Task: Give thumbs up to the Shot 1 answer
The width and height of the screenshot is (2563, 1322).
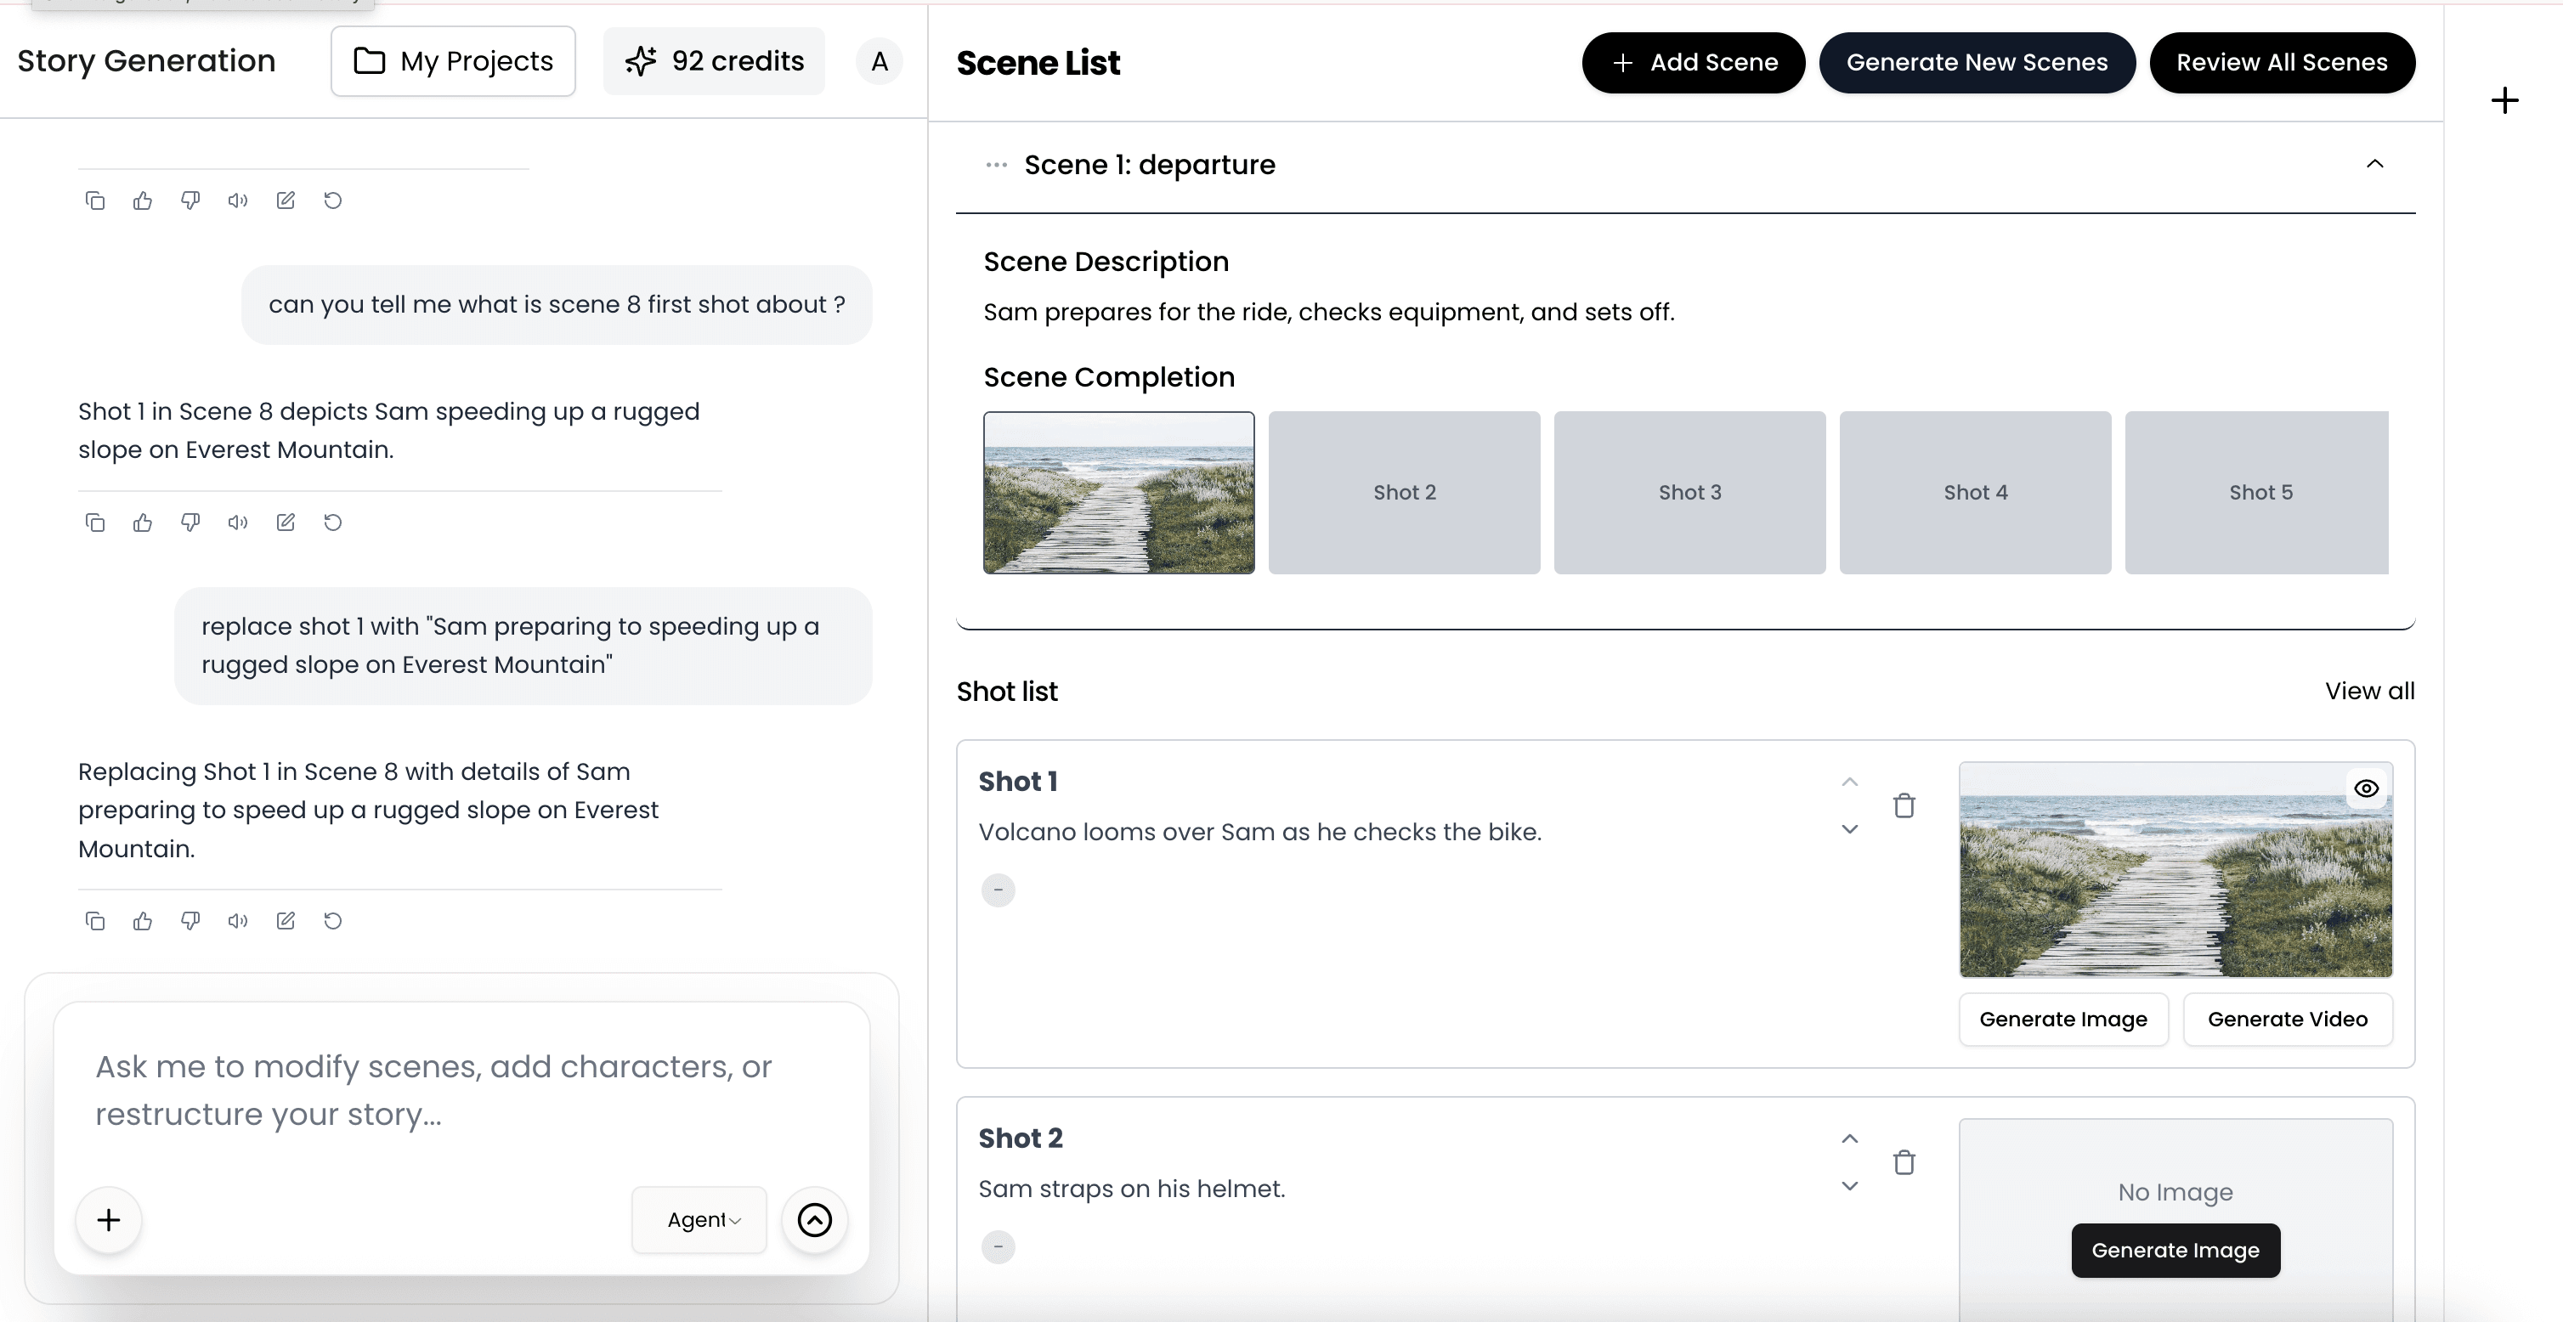Action: [142, 522]
